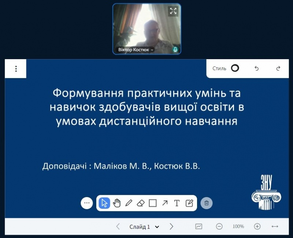293x238 pixels.
Task: Choose the Arrow annotation tool
Action: point(165,203)
